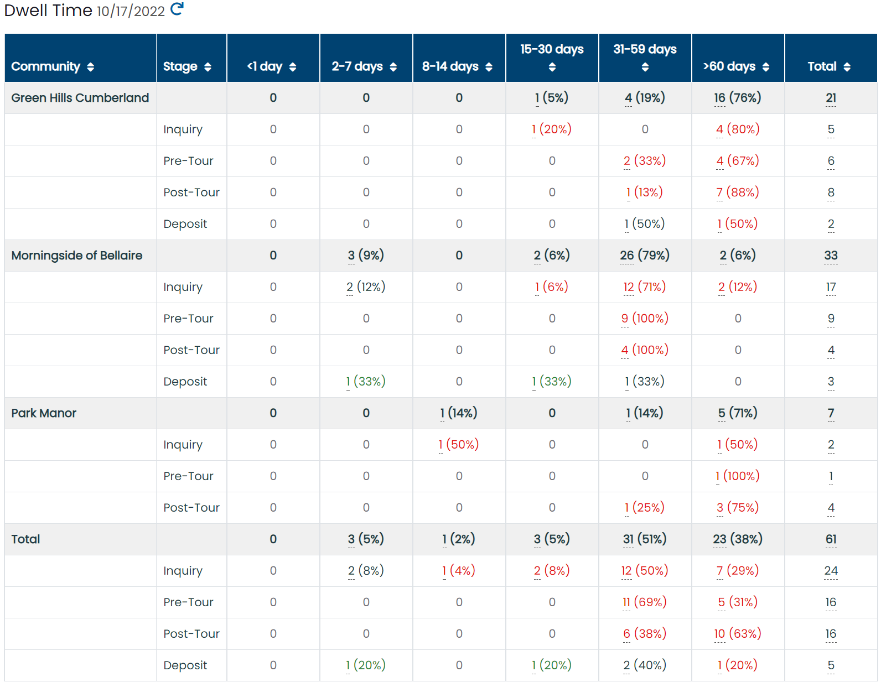Open grand total count 61
The width and height of the screenshot is (881, 682).
[x=831, y=539]
